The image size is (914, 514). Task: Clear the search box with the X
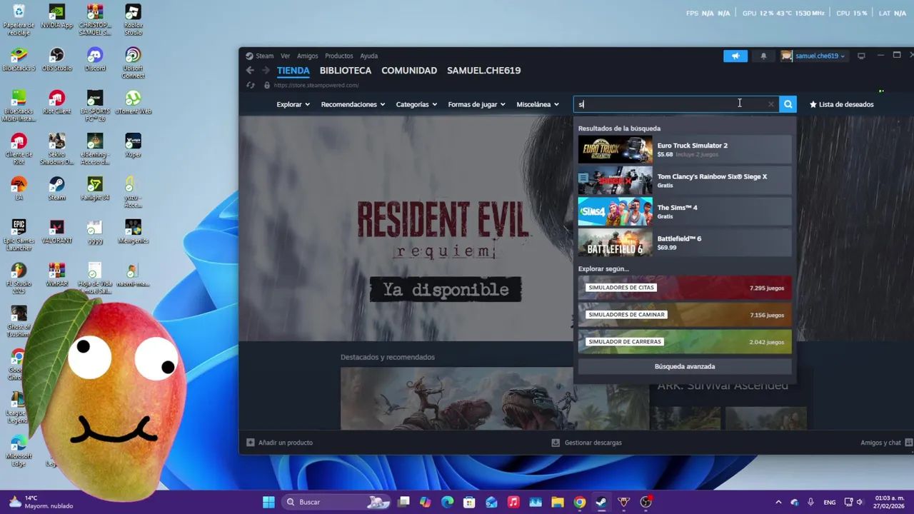(770, 104)
